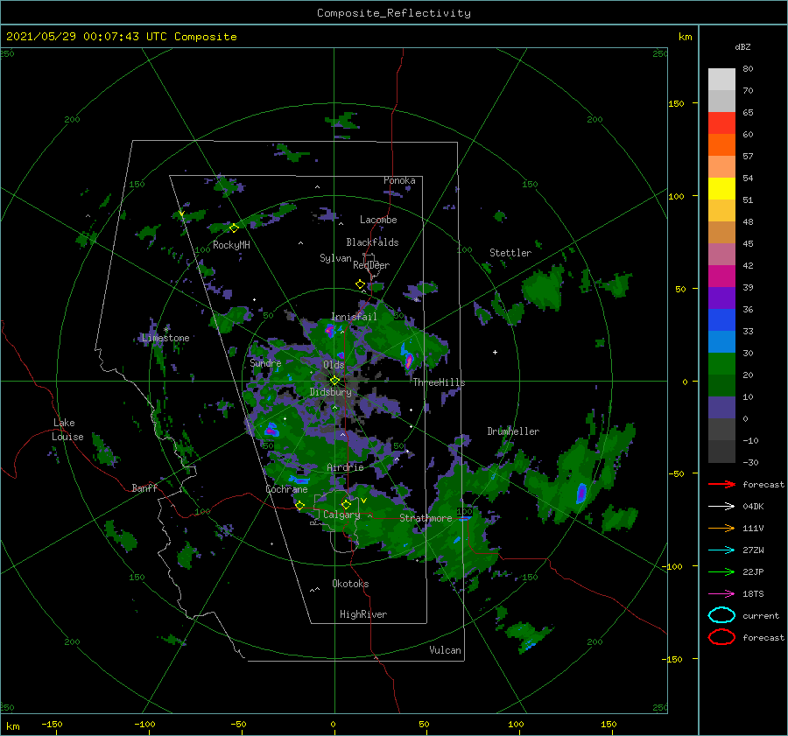Viewport: 788px width, 736px height.
Task: Click the orange 111V arrow legend icon
Action: pos(721,528)
